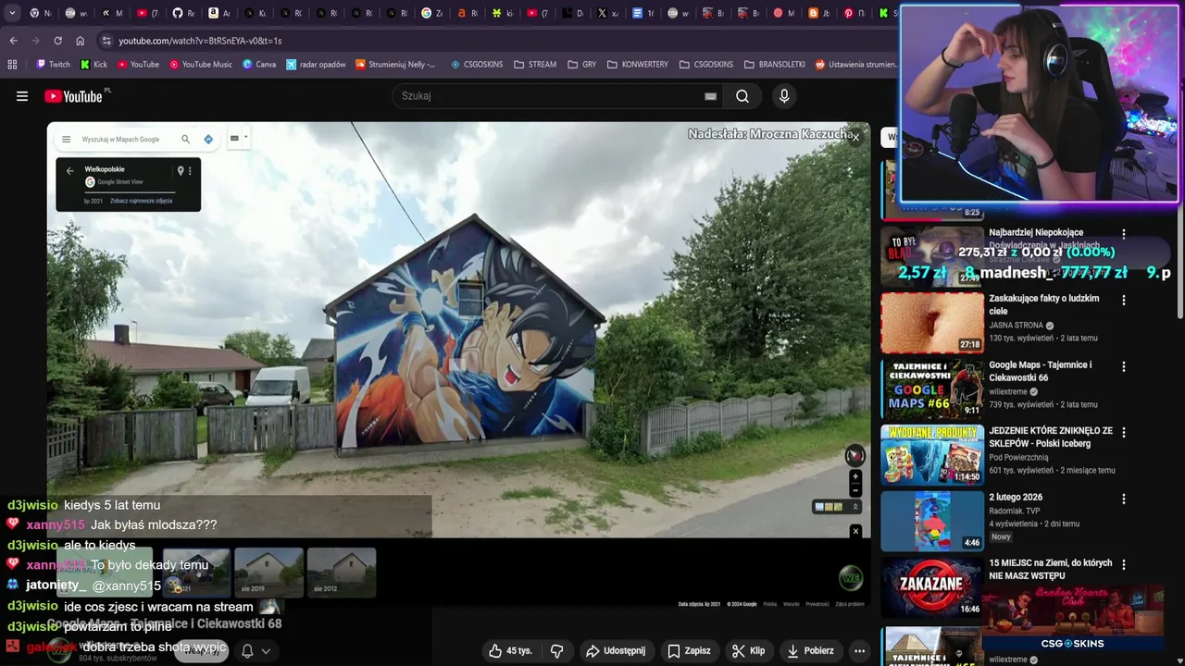Click the address bar URL
The height and width of the screenshot is (666, 1185).
click(200, 41)
